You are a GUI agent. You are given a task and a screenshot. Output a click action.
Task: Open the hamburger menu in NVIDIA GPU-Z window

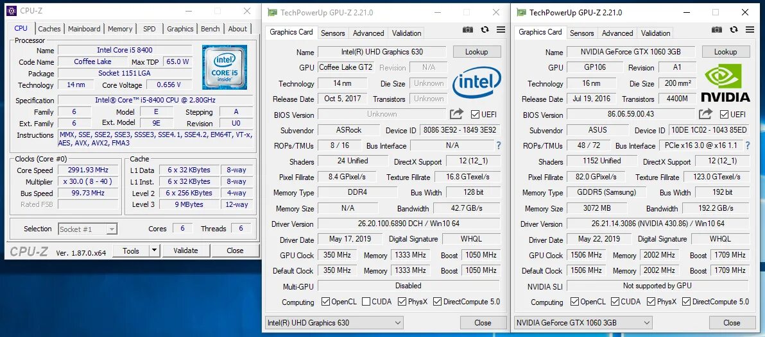[750, 29]
